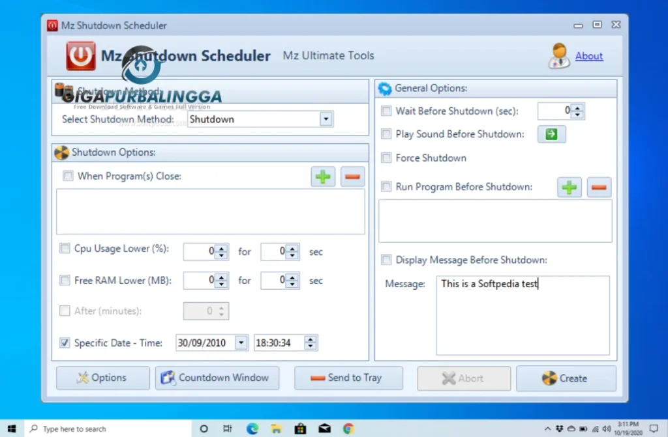Screen dimensions: 668x437
Task: Click the Send to Tray button
Action: 348,378
